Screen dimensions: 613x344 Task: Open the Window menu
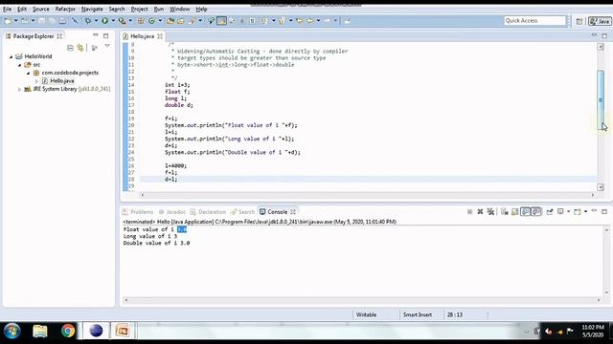click(x=179, y=9)
